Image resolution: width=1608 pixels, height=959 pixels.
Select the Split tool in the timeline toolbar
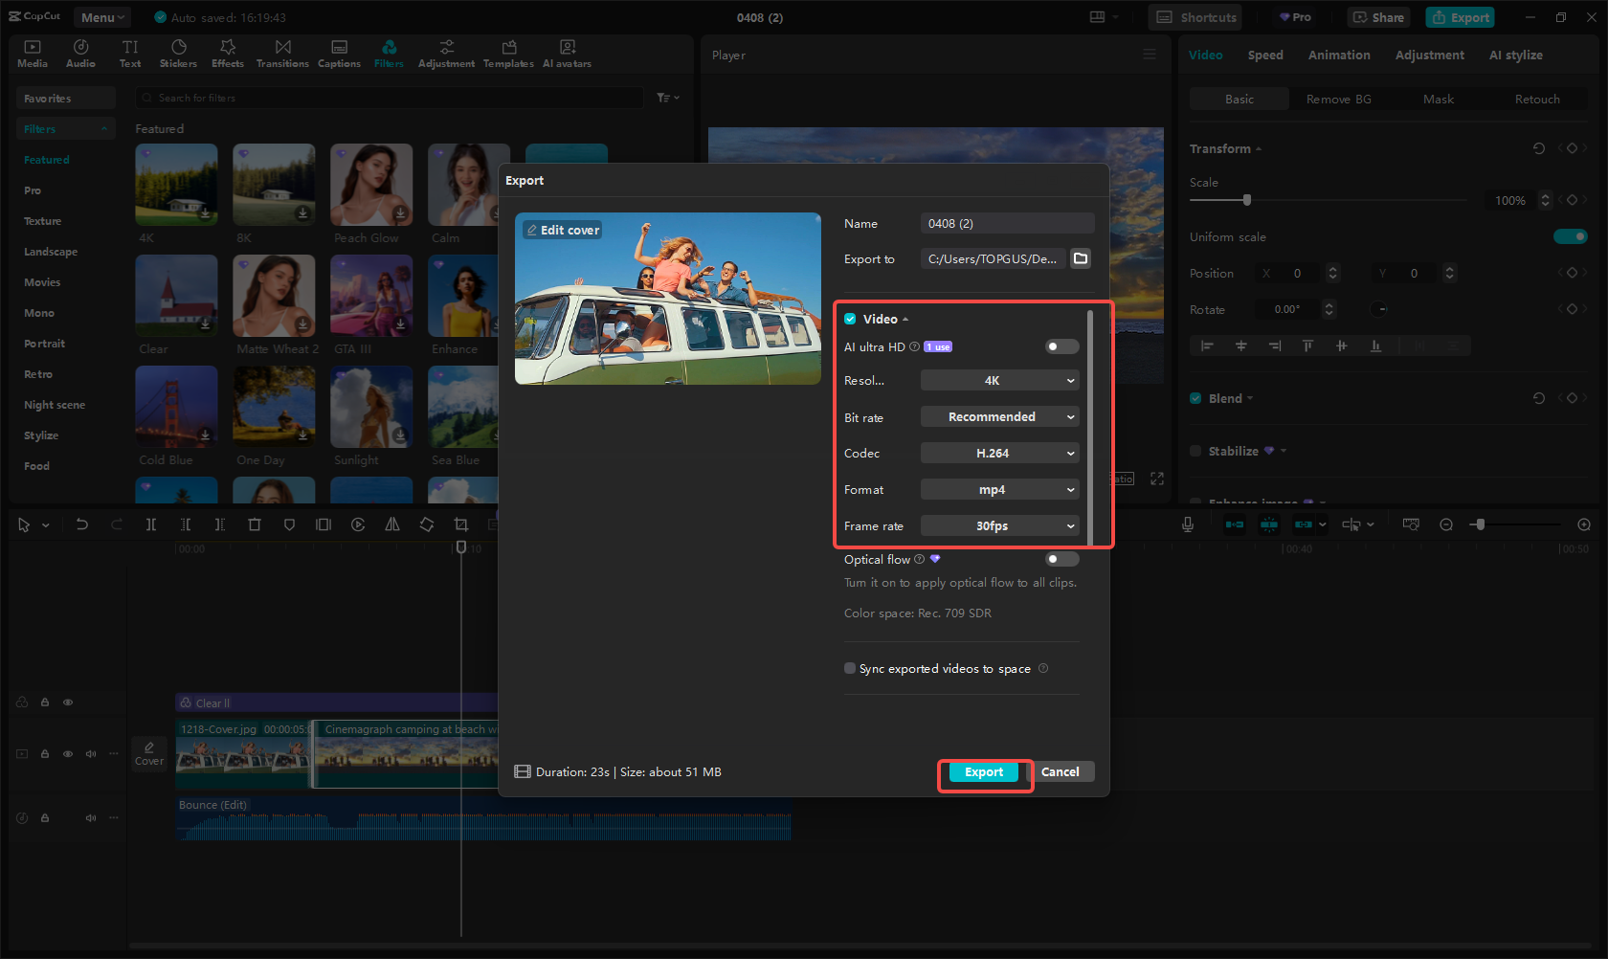150,524
